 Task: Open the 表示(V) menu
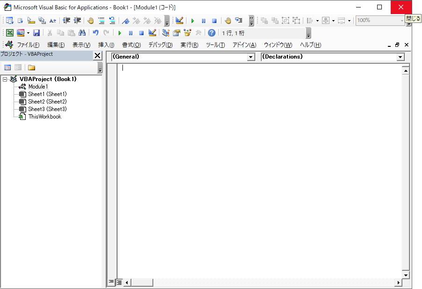click(81, 45)
